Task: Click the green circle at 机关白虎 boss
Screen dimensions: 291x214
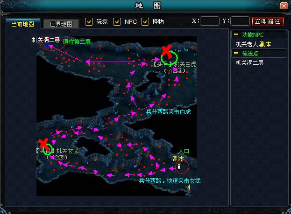Action: point(169,58)
